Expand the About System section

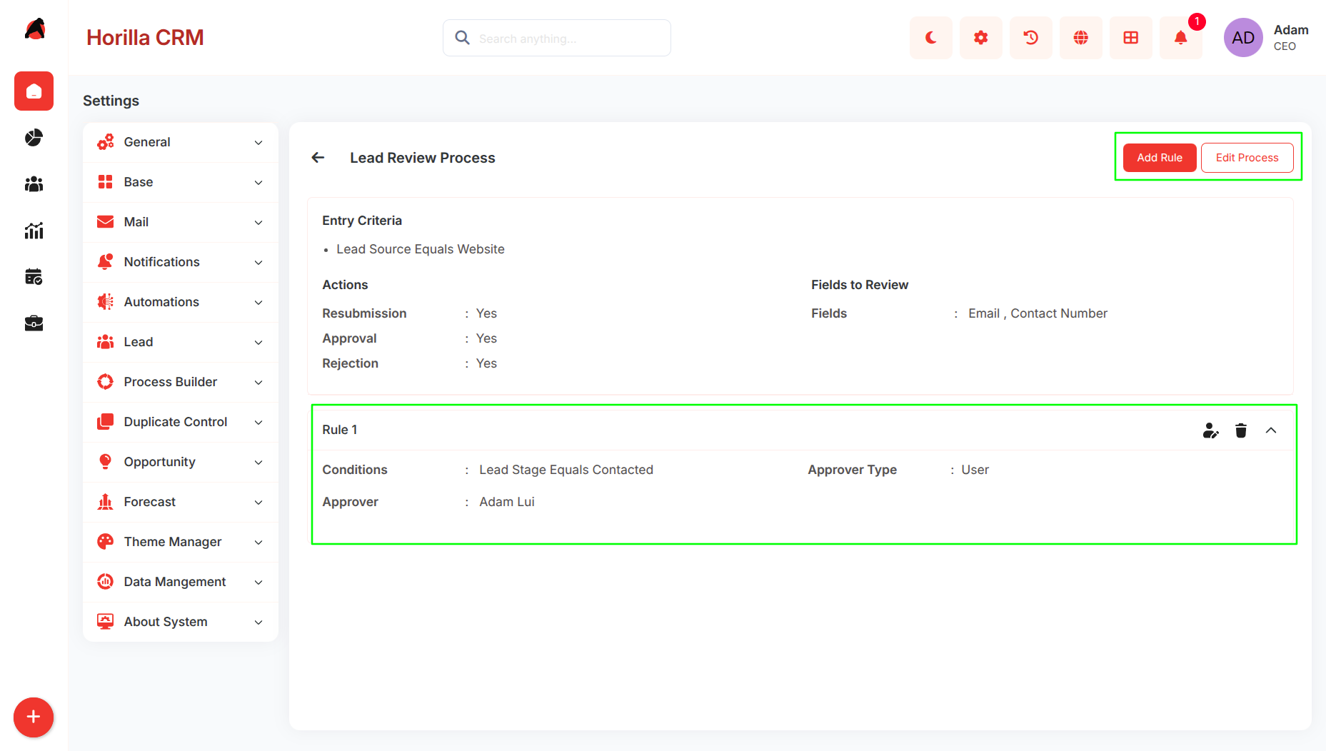181,622
